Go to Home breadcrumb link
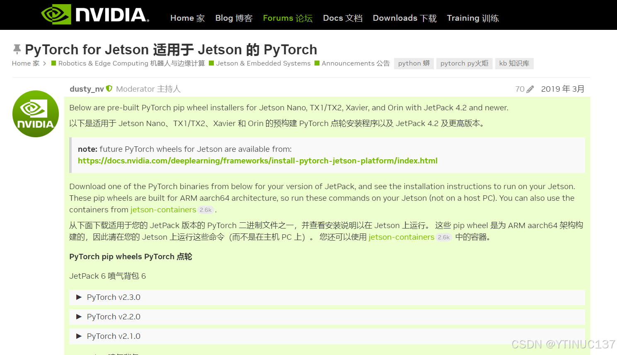 pos(26,63)
